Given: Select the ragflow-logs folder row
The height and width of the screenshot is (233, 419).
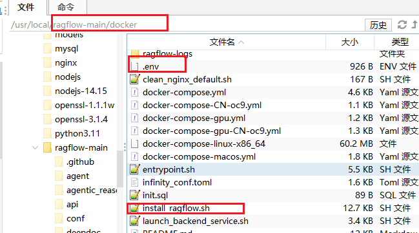Looking at the screenshot, I should [273, 54].
